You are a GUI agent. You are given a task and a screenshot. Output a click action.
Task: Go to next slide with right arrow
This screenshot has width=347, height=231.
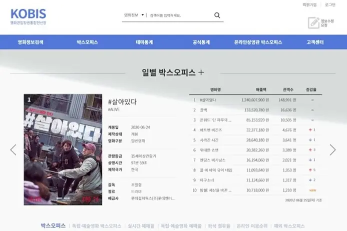(x=332, y=149)
